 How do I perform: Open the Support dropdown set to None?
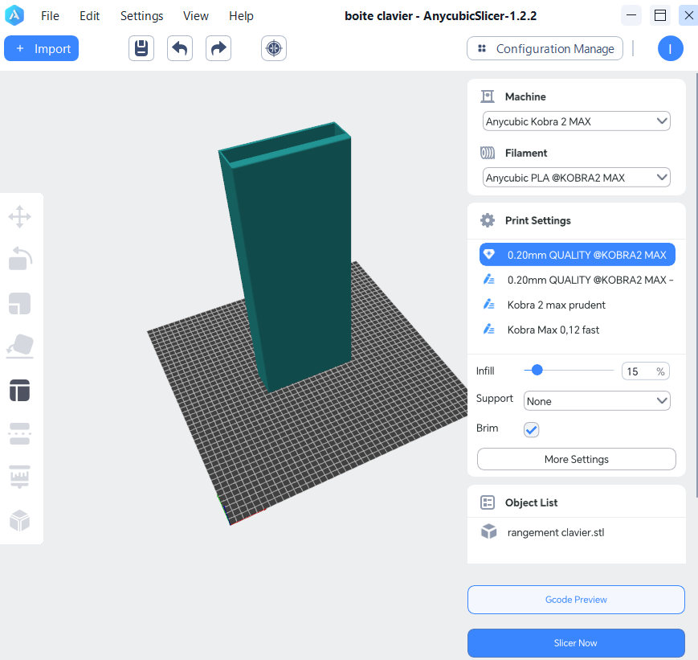[x=596, y=400]
